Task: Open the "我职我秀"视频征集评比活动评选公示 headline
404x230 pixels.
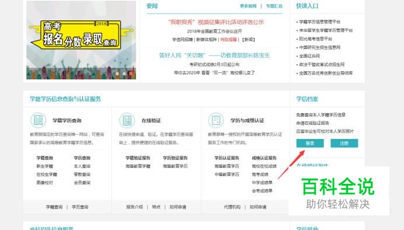Action: [216, 22]
